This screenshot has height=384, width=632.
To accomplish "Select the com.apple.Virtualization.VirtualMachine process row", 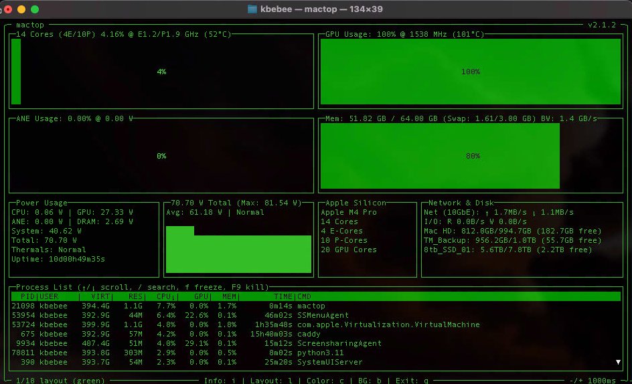I will (x=315, y=324).
